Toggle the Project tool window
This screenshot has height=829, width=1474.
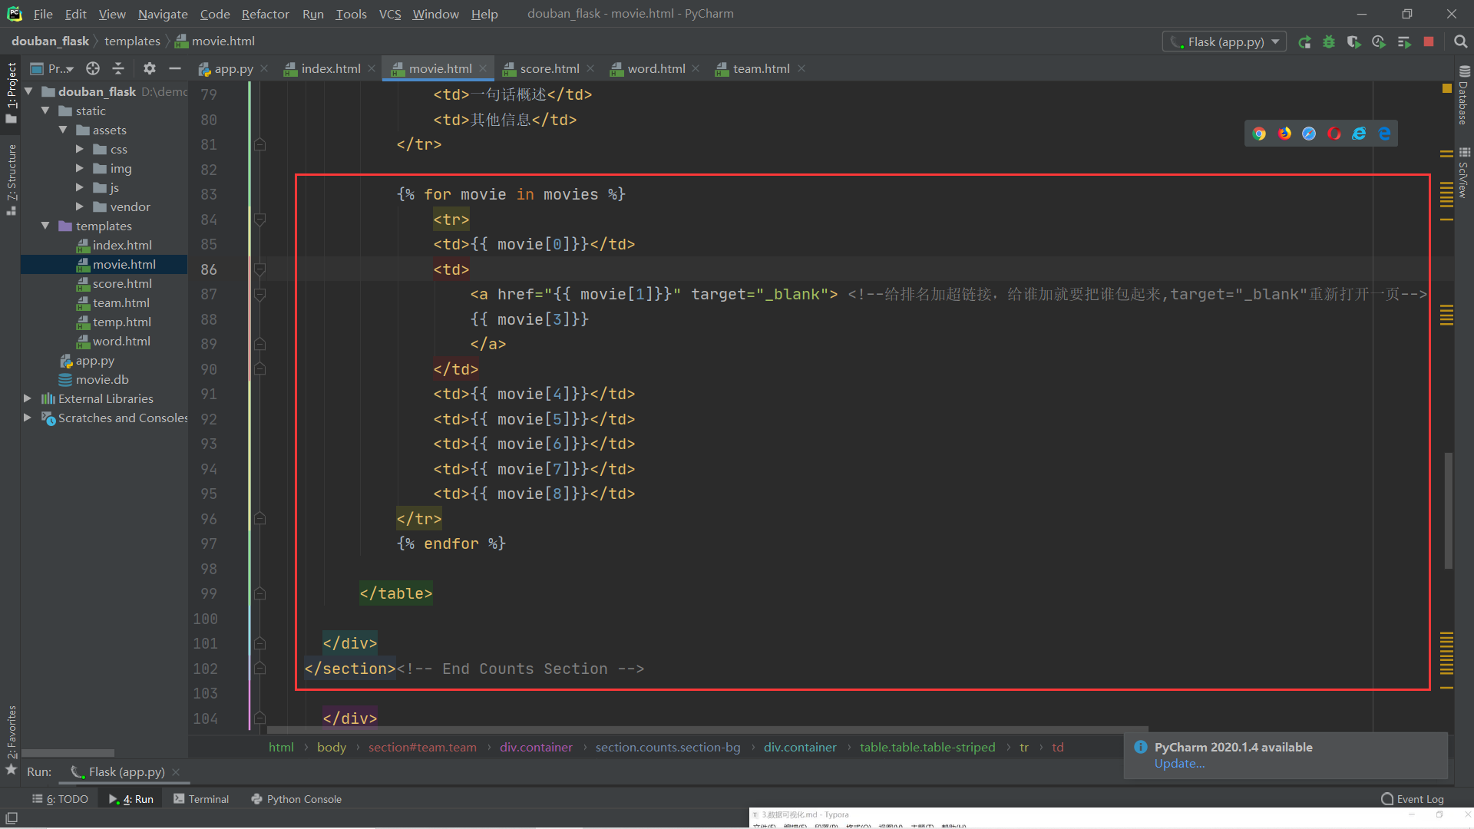(11, 92)
